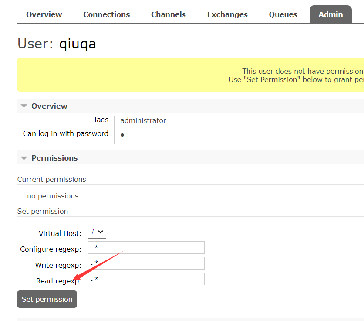Click inside the Read regexp field
Screen dimensions: 364x321
(146, 279)
